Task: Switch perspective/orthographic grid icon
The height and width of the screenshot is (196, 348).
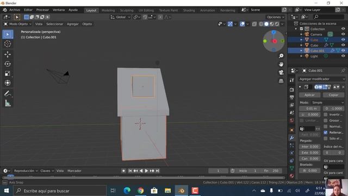Action: tap(281, 81)
